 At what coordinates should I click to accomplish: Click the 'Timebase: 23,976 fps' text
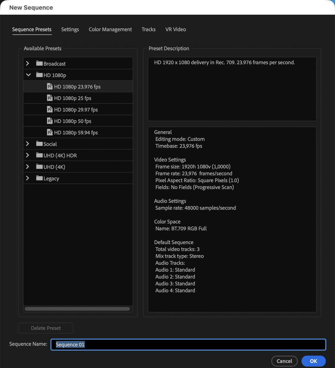[x=179, y=146]
